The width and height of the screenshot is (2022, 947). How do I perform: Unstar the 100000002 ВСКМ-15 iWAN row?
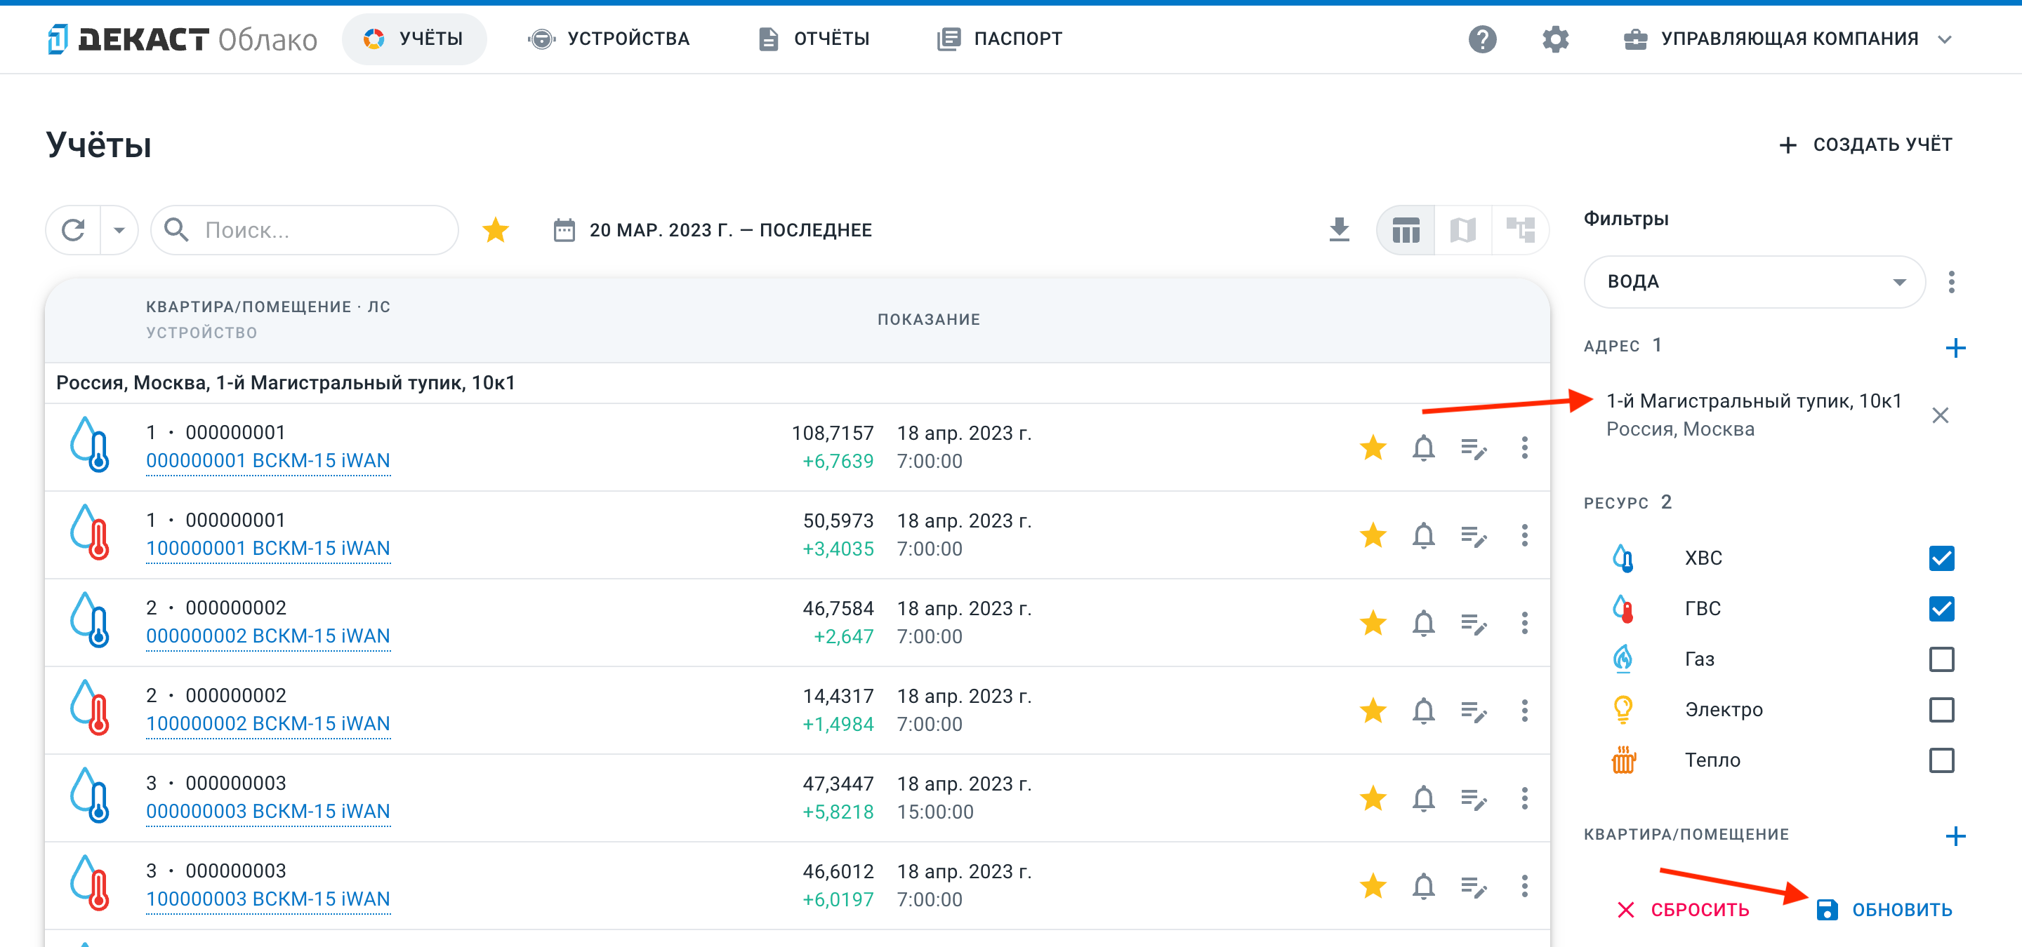point(1373,711)
